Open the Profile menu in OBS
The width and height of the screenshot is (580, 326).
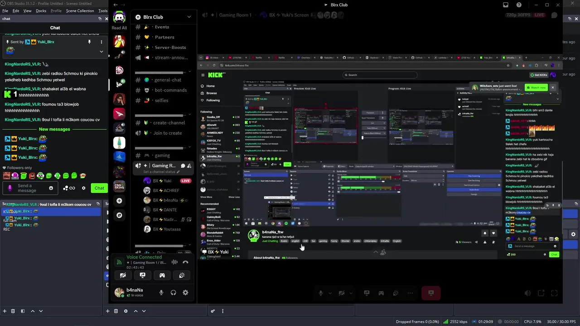(56, 11)
